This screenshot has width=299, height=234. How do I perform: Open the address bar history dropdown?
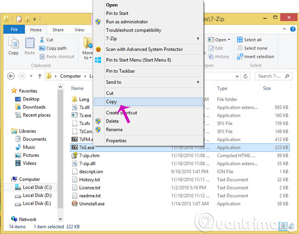coord(237,76)
